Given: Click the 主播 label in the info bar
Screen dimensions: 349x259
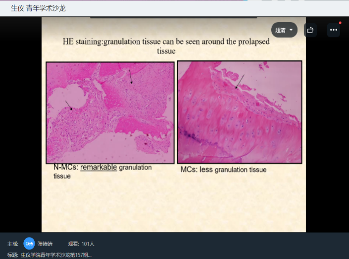Looking at the screenshot, I should tap(13, 244).
